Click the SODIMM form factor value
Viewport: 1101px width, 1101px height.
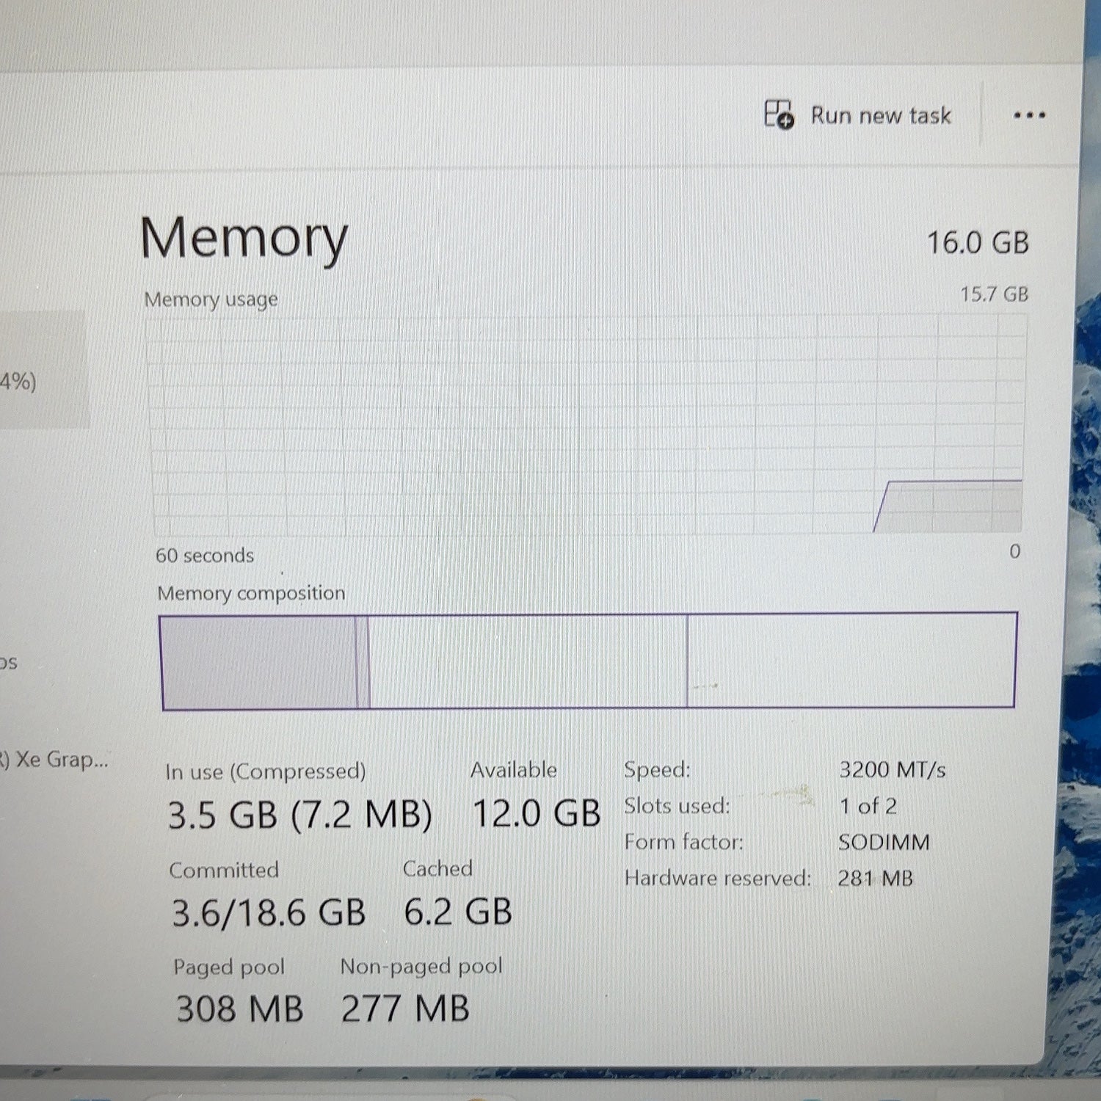tap(884, 842)
